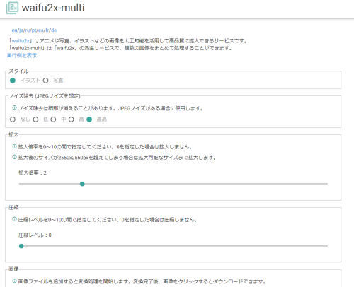Viewport: 354px width, 287px height.
Task: Switch the page language to fr
Action: [x=47, y=30]
